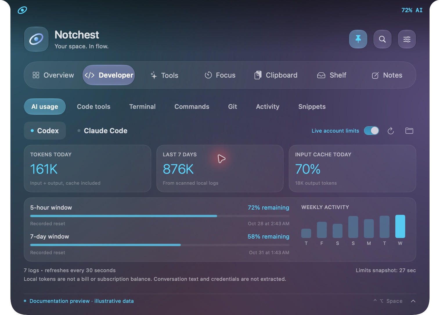Select the Claude Code provider
This screenshot has height=315, width=440.
102,131
